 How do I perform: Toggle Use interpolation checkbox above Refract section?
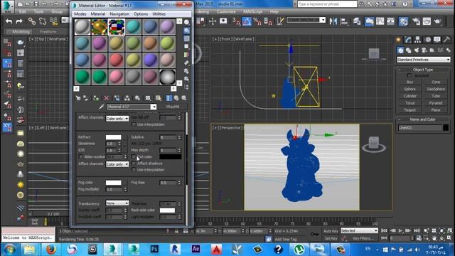134,124
